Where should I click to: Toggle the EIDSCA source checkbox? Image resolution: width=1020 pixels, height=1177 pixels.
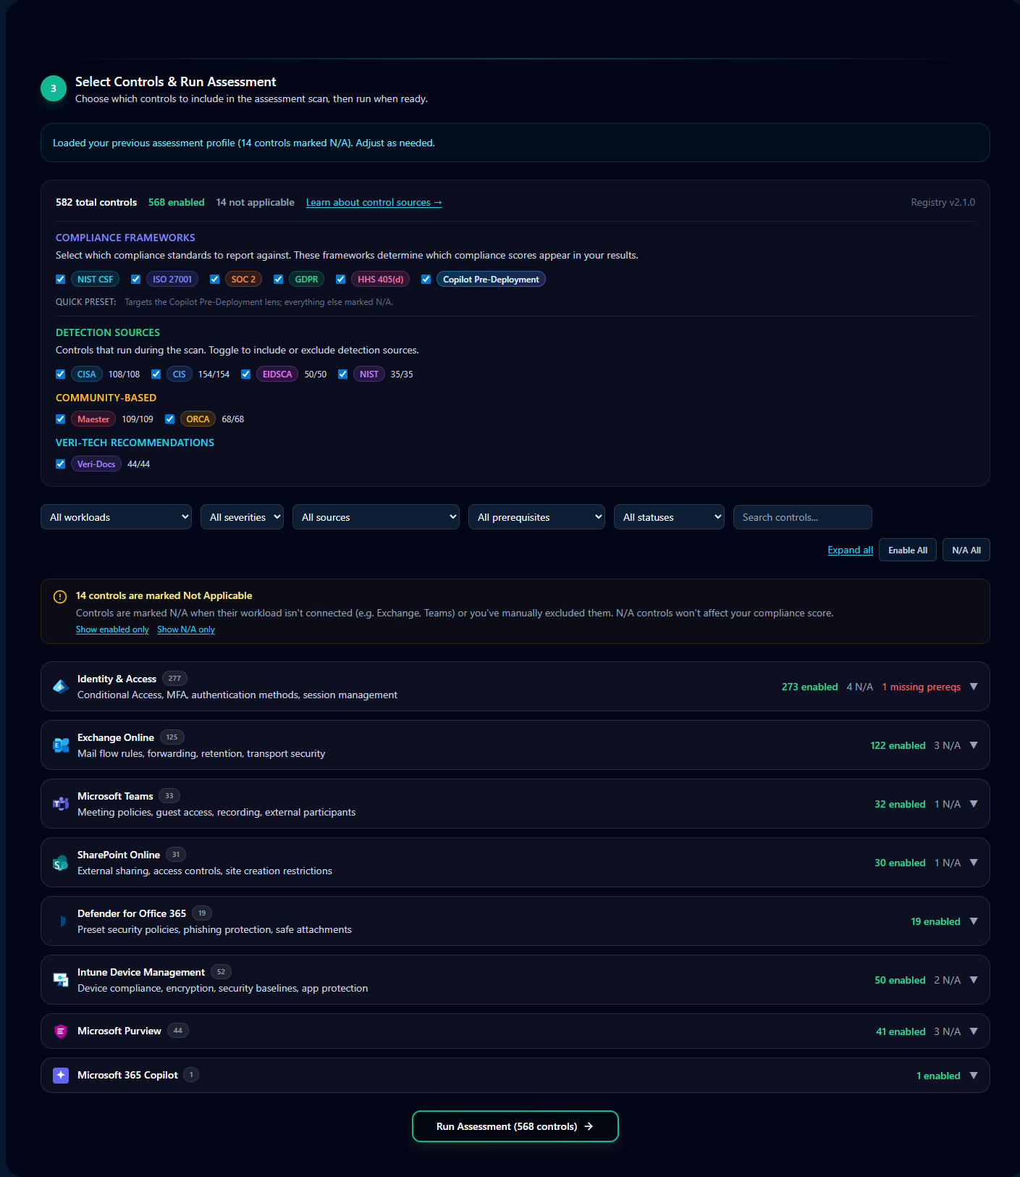point(245,374)
